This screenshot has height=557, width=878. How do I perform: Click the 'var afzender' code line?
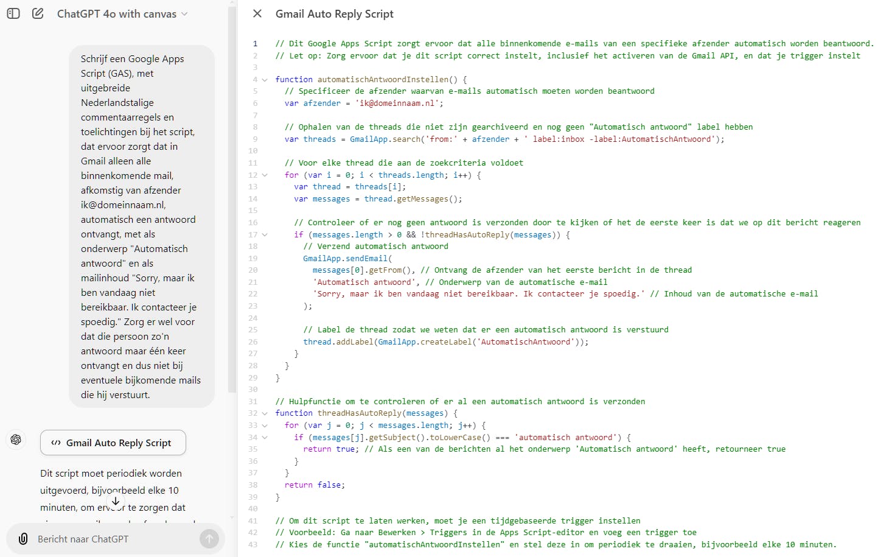tap(364, 103)
